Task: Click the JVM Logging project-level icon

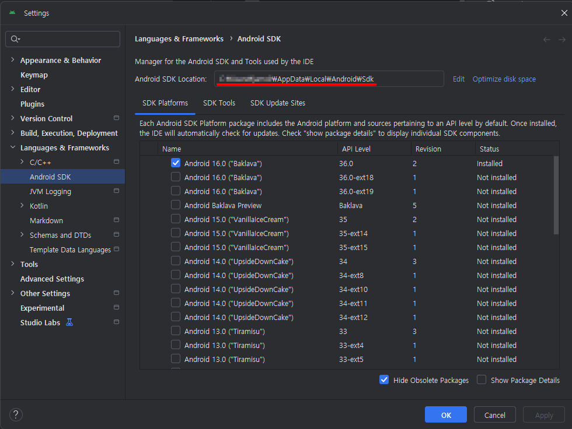Action: click(116, 191)
